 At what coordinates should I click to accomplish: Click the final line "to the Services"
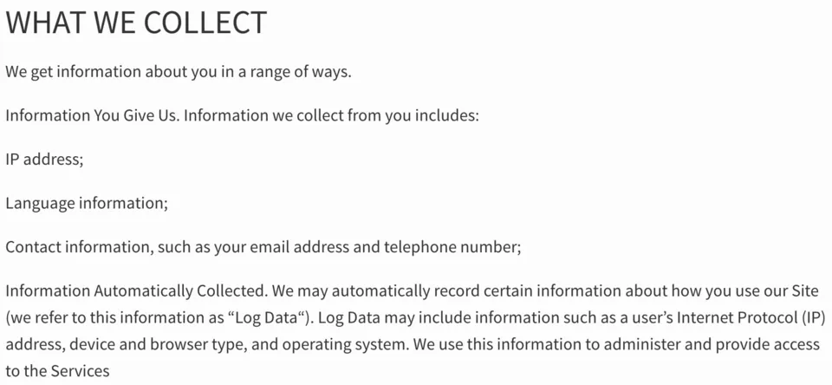[x=57, y=371]
